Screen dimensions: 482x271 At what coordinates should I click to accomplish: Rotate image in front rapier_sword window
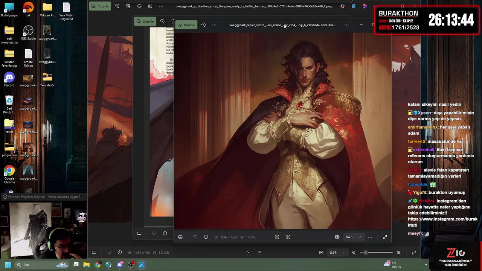(203, 25)
